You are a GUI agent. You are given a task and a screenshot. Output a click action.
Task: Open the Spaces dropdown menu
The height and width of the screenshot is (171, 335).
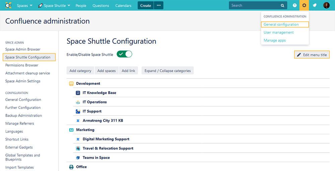pyautogui.click(x=24, y=6)
